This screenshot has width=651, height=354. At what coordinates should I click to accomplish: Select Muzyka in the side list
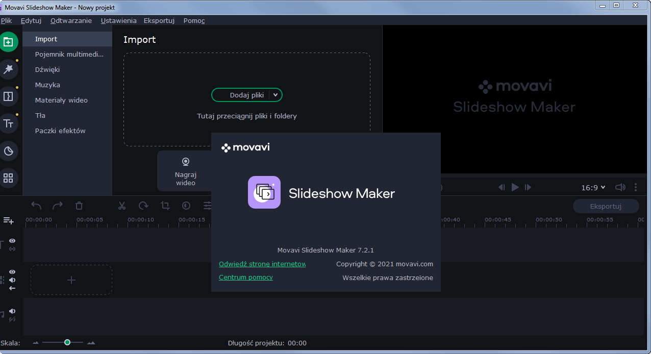click(67, 85)
